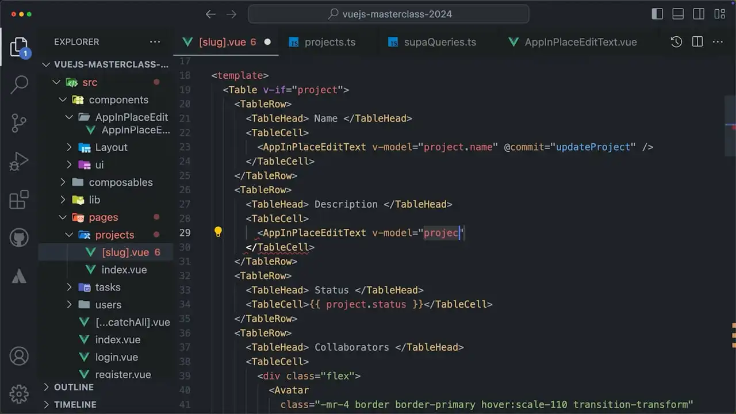Open editor More Actions ellipsis
The width and height of the screenshot is (736, 414).
tap(718, 42)
